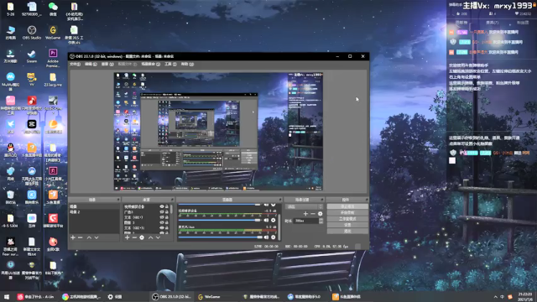Viewport: 537px width, 302px height.
Task: Open the Adobe Premiere desktop icon
Action: pos(53,58)
